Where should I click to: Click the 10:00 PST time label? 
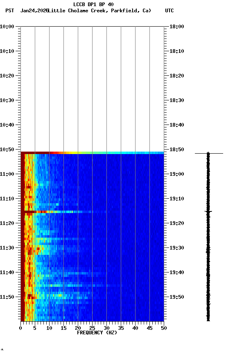point(7,27)
